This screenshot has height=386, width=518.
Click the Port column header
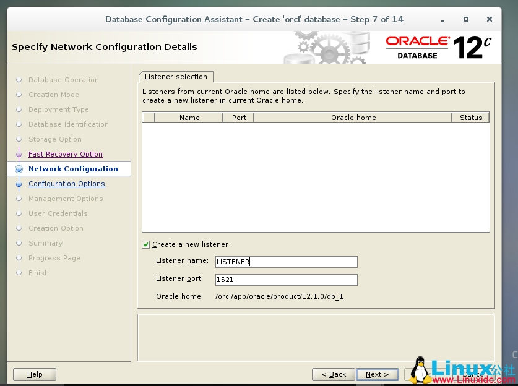coord(238,118)
